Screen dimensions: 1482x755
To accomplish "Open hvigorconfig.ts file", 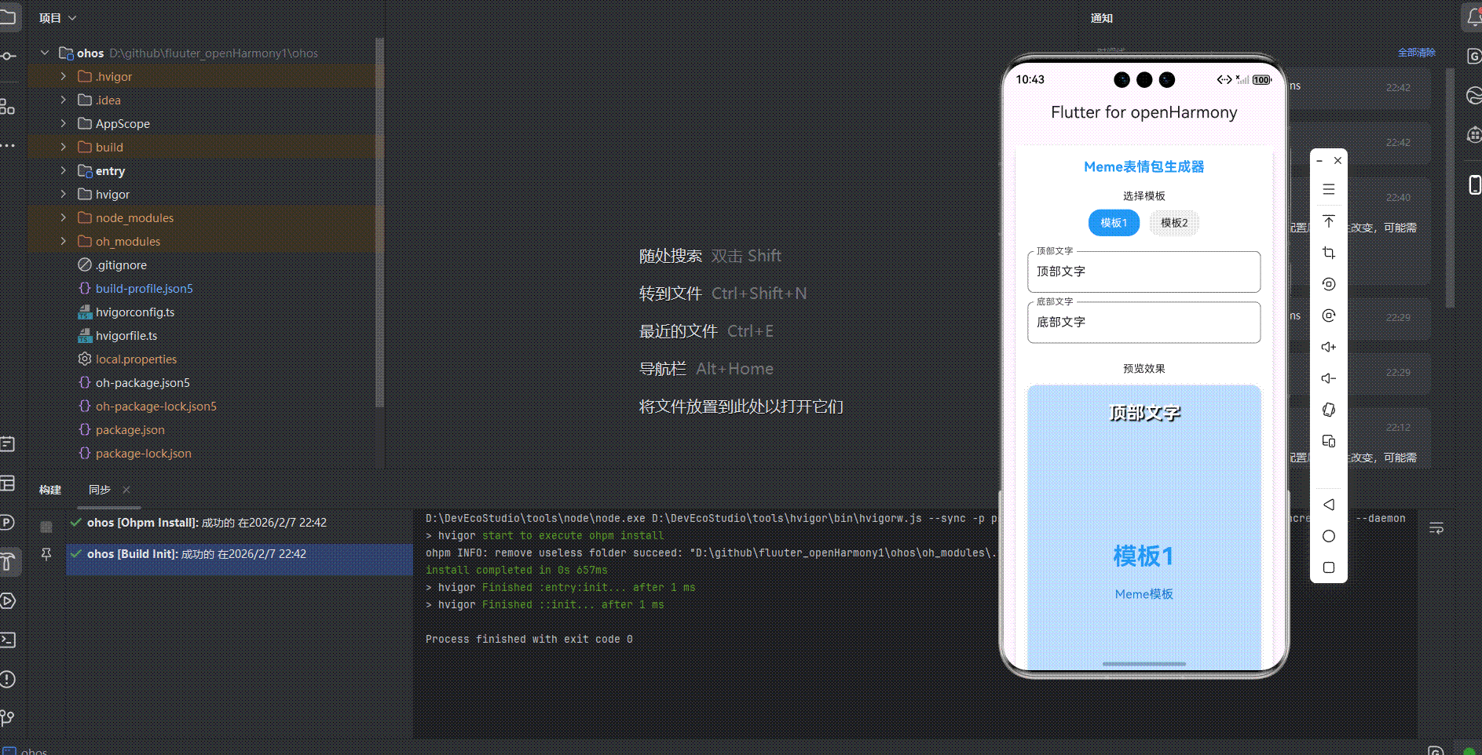I will tap(134, 312).
